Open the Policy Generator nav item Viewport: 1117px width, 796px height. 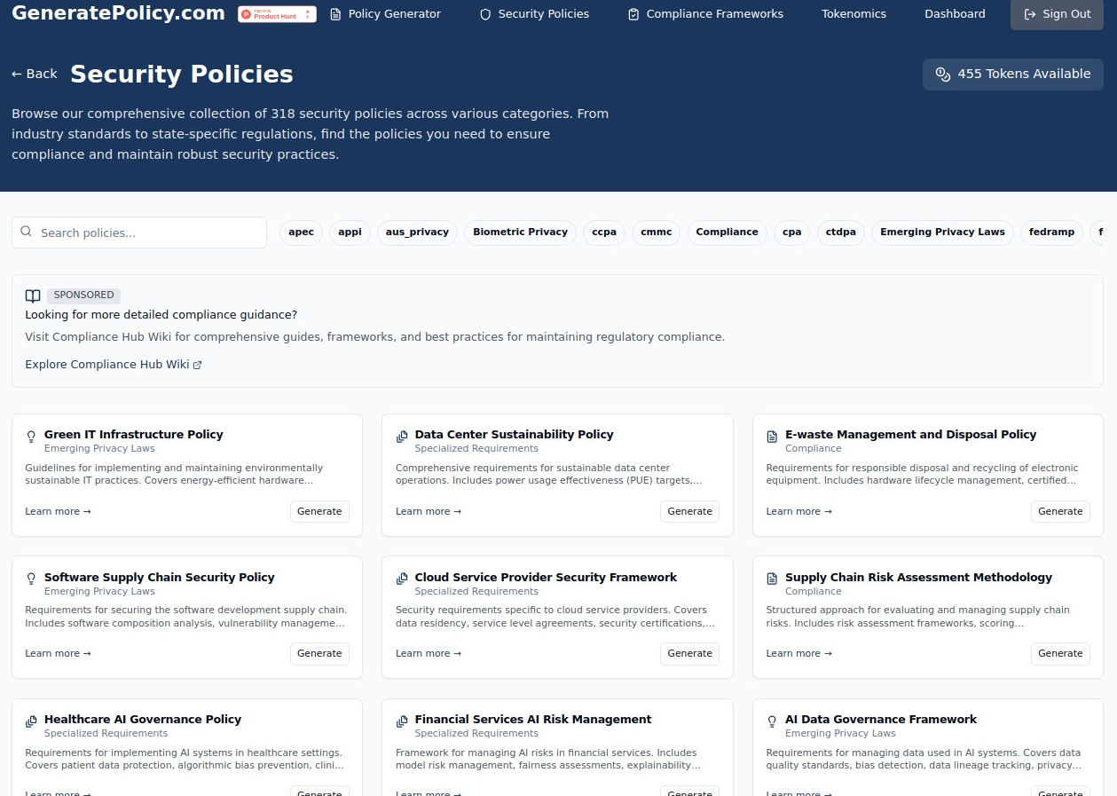click(x=385, y=14)
